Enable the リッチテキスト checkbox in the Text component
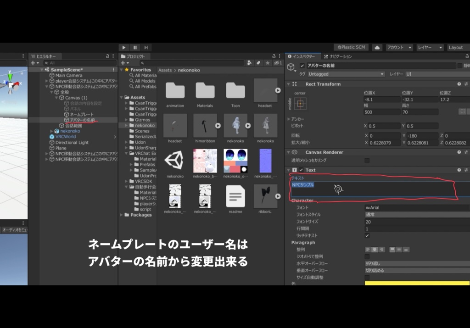This screenshot has height=328, width=470. [367, 236]
